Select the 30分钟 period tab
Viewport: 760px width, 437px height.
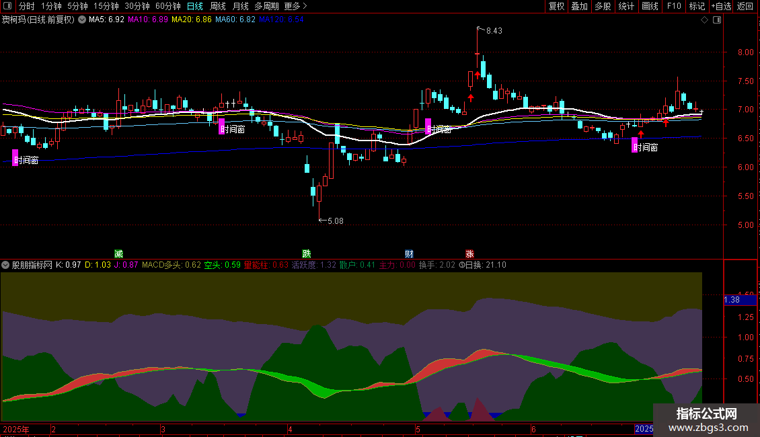137,6
